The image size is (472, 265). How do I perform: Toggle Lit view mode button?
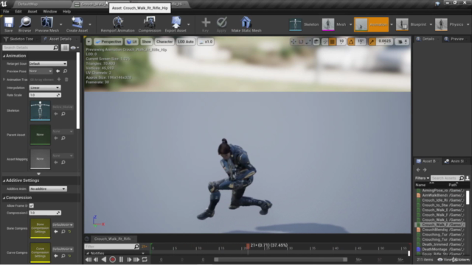pyautogui.click(x=131, y=41)
